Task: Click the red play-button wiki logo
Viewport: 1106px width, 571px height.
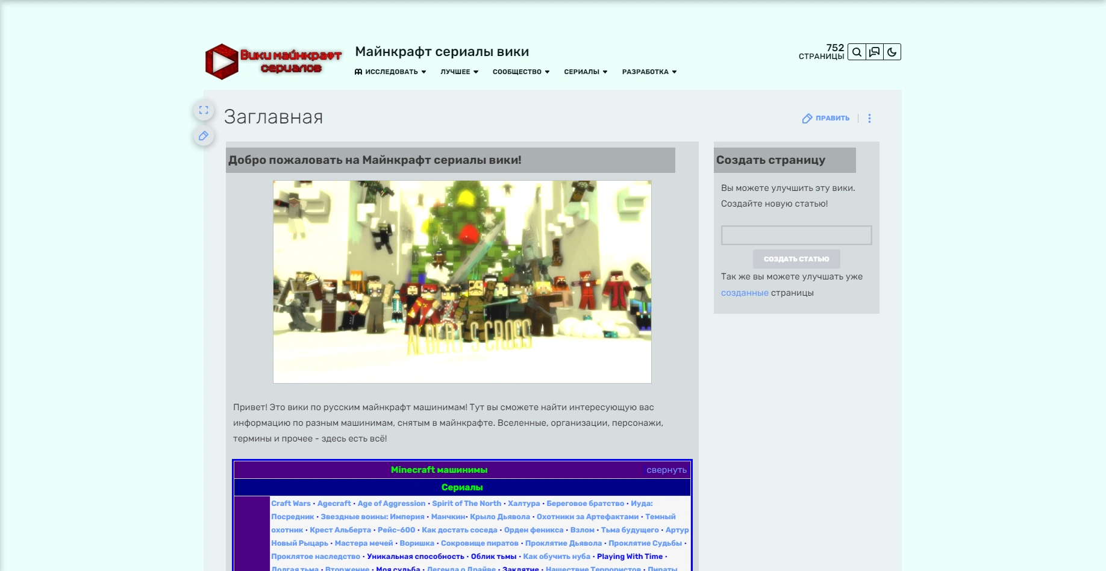Action: [273, 61]
